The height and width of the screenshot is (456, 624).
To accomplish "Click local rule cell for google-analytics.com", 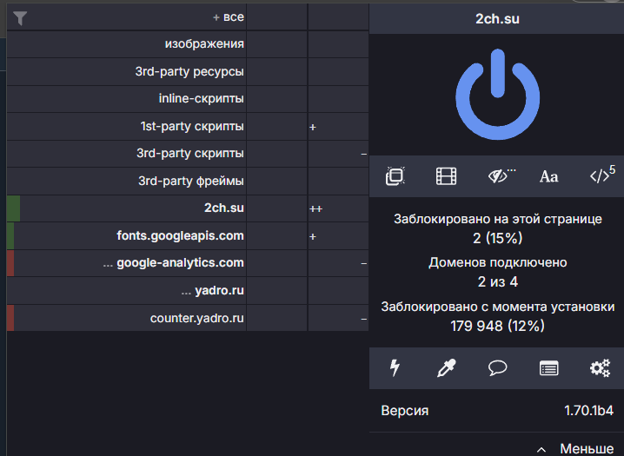I will tap(338, 263).
